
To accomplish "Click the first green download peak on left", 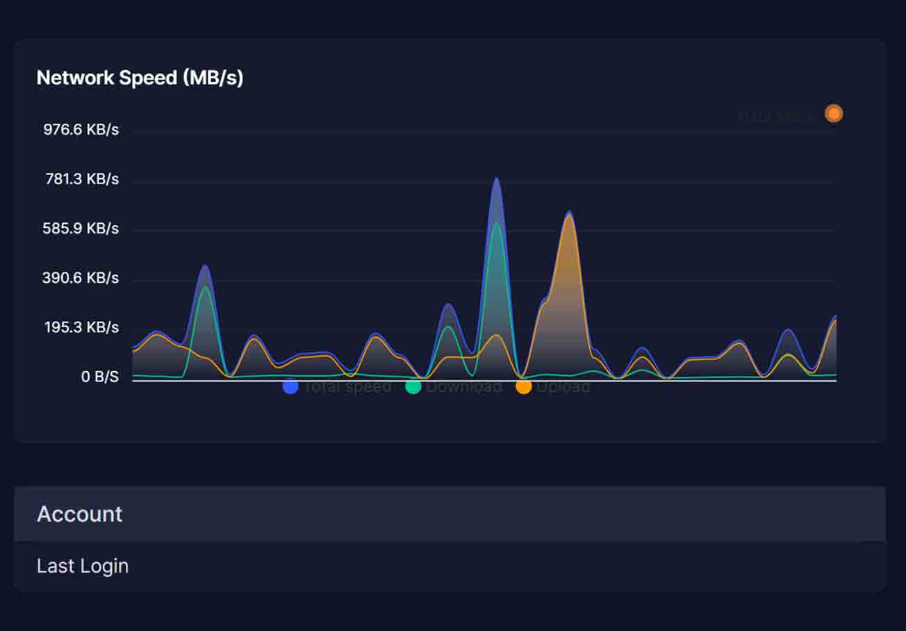I will (x=204, y=288).
